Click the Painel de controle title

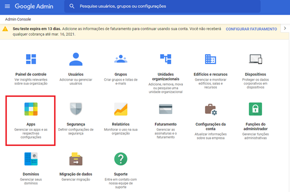tap(31, 74)
